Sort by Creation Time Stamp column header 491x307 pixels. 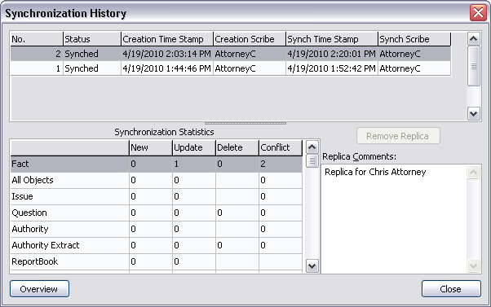coord(167,39)
